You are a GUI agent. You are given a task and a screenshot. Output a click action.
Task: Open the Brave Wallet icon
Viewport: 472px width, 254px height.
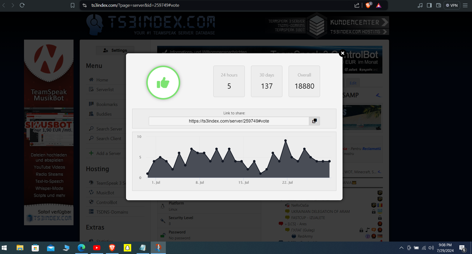click(438, 6)
